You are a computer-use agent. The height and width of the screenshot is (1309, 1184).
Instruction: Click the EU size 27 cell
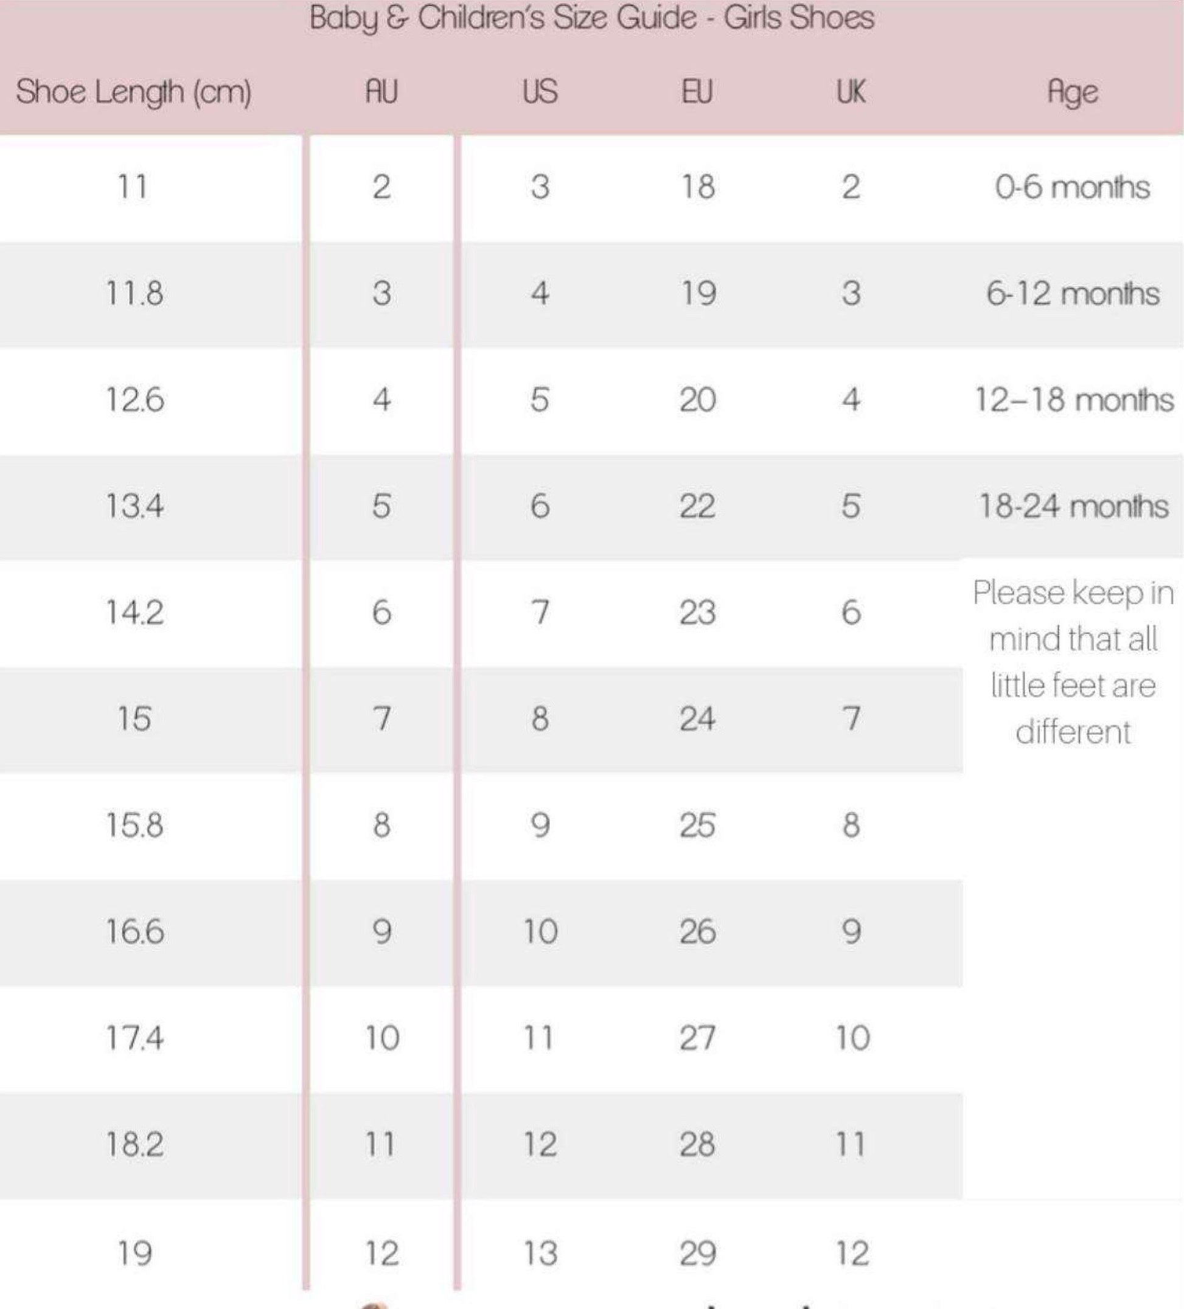tap(697, 1038)
